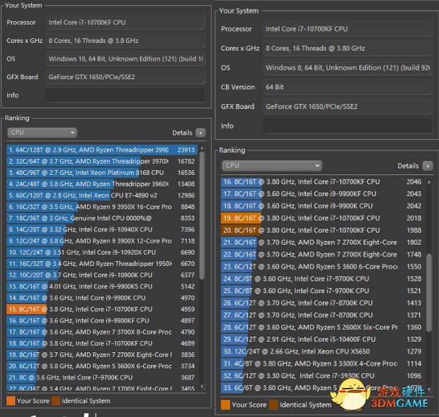Select Ryzen 7 3700X row scoring 4790
This screenshot has height=417, width=439.
pos(102,332)
